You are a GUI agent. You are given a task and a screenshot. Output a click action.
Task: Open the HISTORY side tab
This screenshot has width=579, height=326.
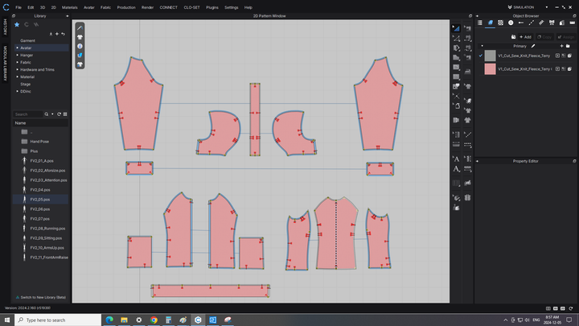pos(5,27)
